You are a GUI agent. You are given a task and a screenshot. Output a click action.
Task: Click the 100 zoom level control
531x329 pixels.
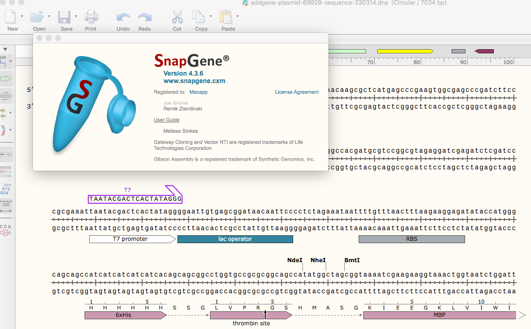tap(7, 204)
